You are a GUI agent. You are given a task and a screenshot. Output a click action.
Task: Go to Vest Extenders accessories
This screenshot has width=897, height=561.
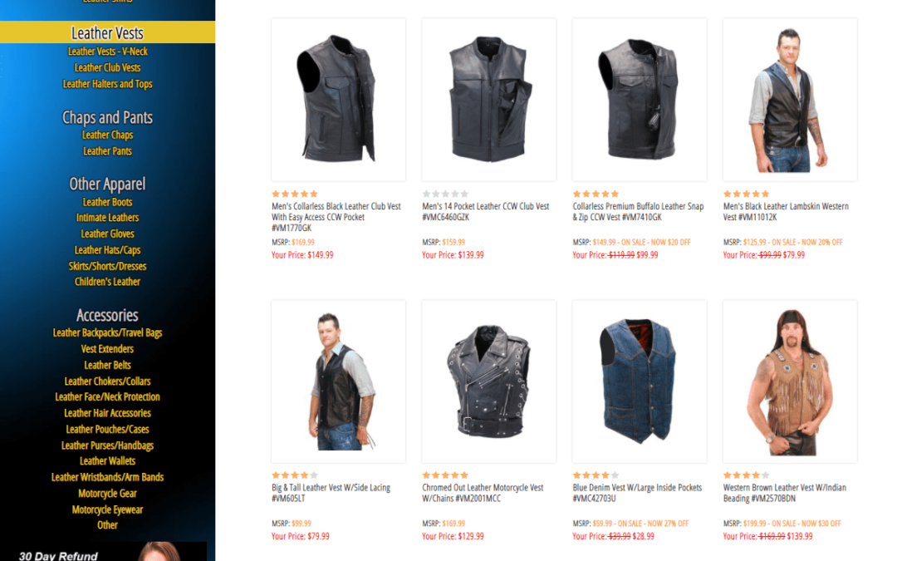107,348
